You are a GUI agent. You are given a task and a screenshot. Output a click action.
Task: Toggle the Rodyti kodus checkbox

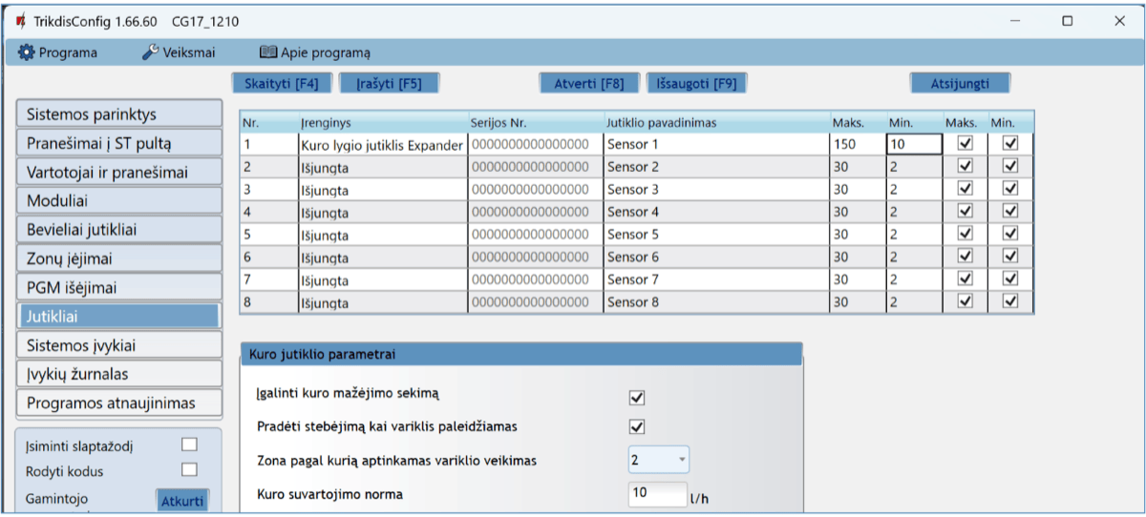[189, 469]
